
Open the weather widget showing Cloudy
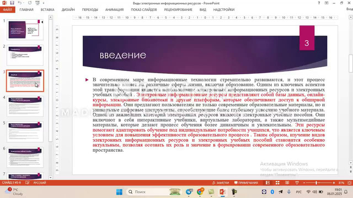coord(14,192)
